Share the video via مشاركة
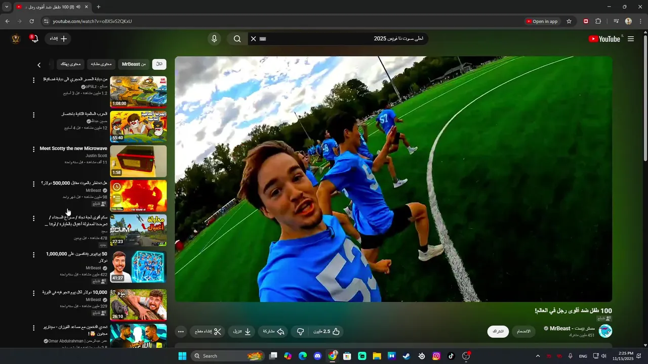This screenshot has height=364, width=648. 274,332
